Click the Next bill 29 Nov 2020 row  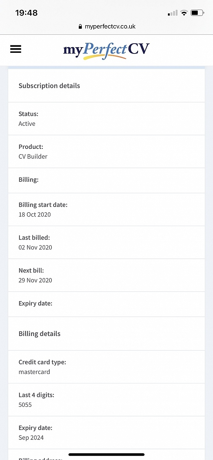(106, 275)
